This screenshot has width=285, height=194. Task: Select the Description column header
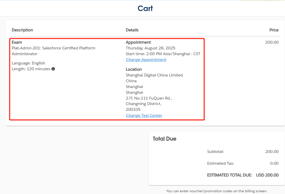22,30
